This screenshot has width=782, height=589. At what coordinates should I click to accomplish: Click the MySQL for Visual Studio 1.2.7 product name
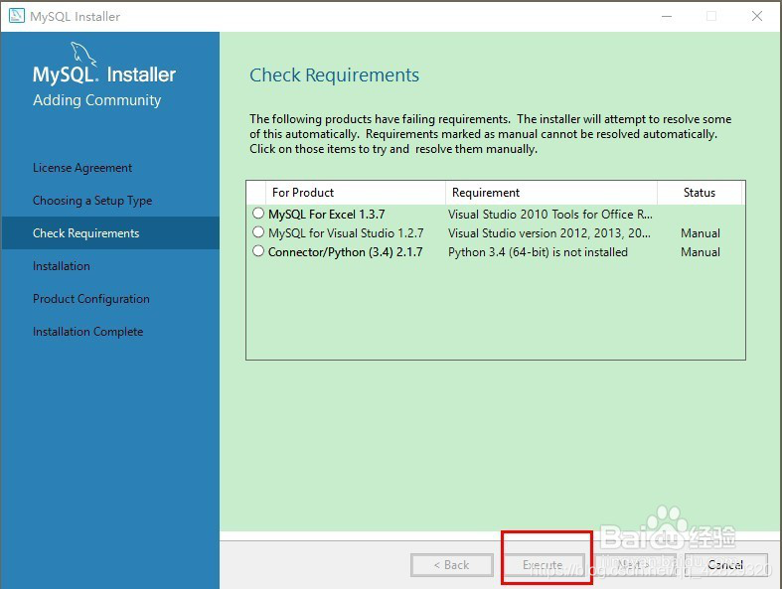click(x=346, y=233)
